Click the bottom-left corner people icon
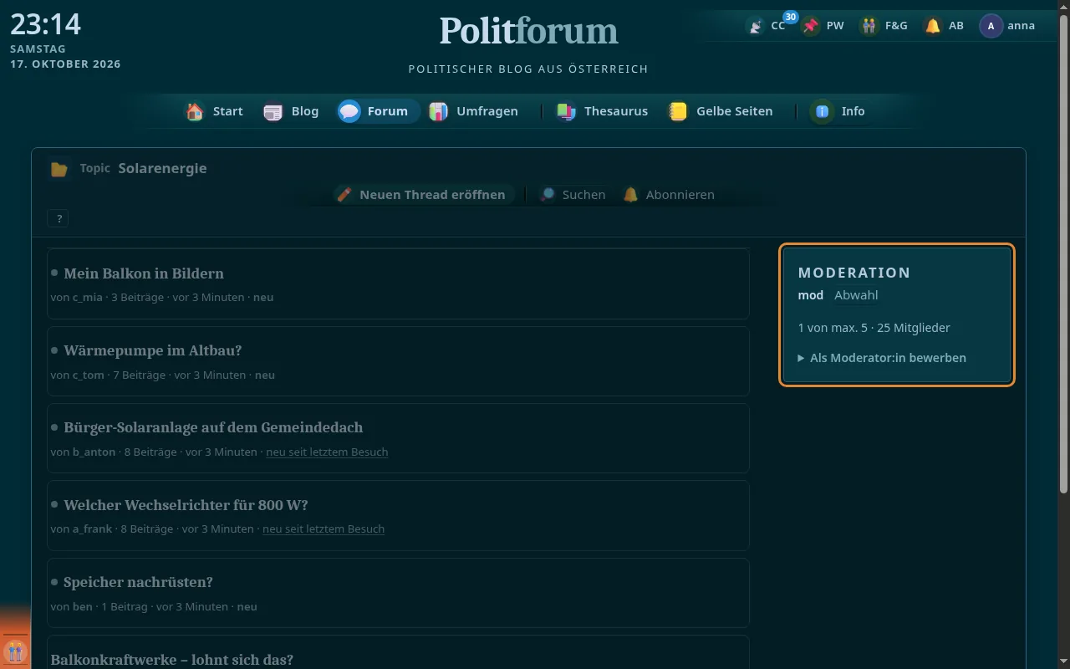1070x669 pixels. click(x=15, y=651)
